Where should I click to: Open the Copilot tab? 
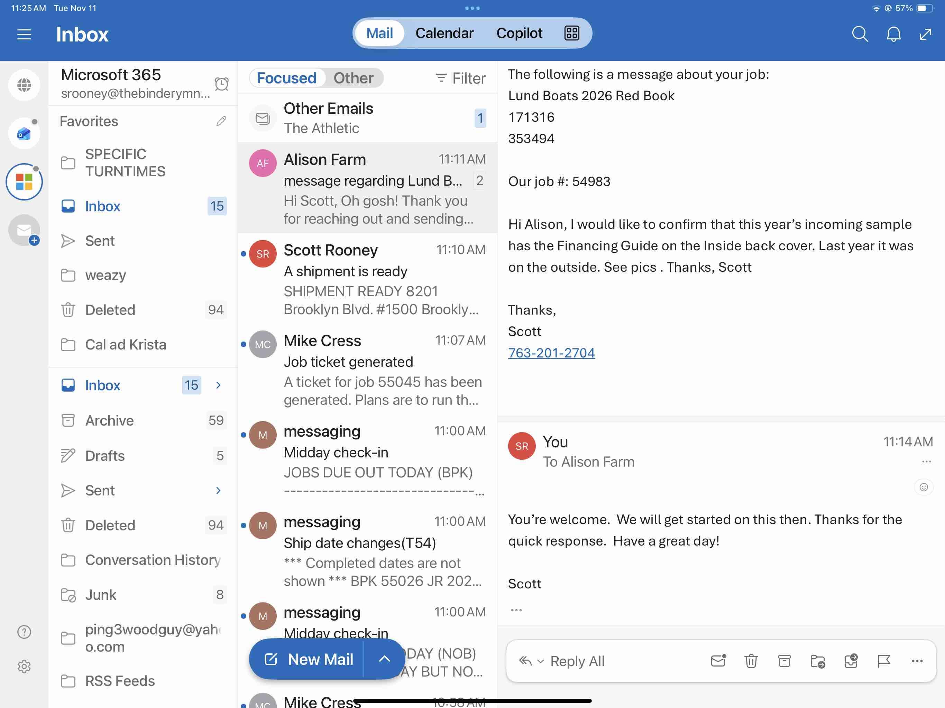[519, 33]
